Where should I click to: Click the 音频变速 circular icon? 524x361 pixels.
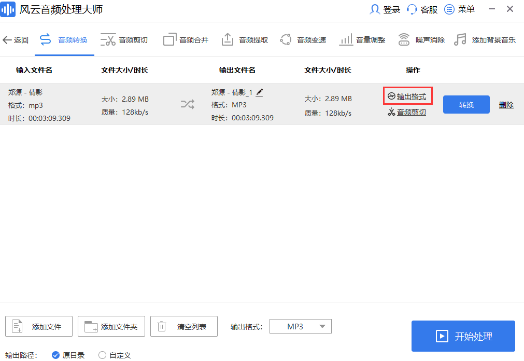click(286, 39)
